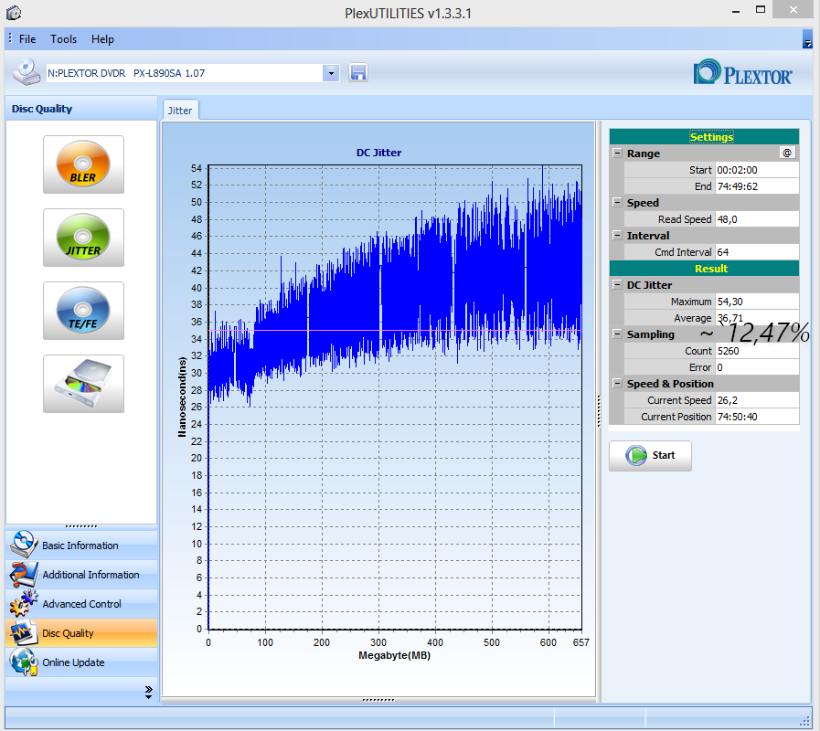The image size is (820, 731).
Task: Open the TE/FE test
Action: tap(84, 311)
